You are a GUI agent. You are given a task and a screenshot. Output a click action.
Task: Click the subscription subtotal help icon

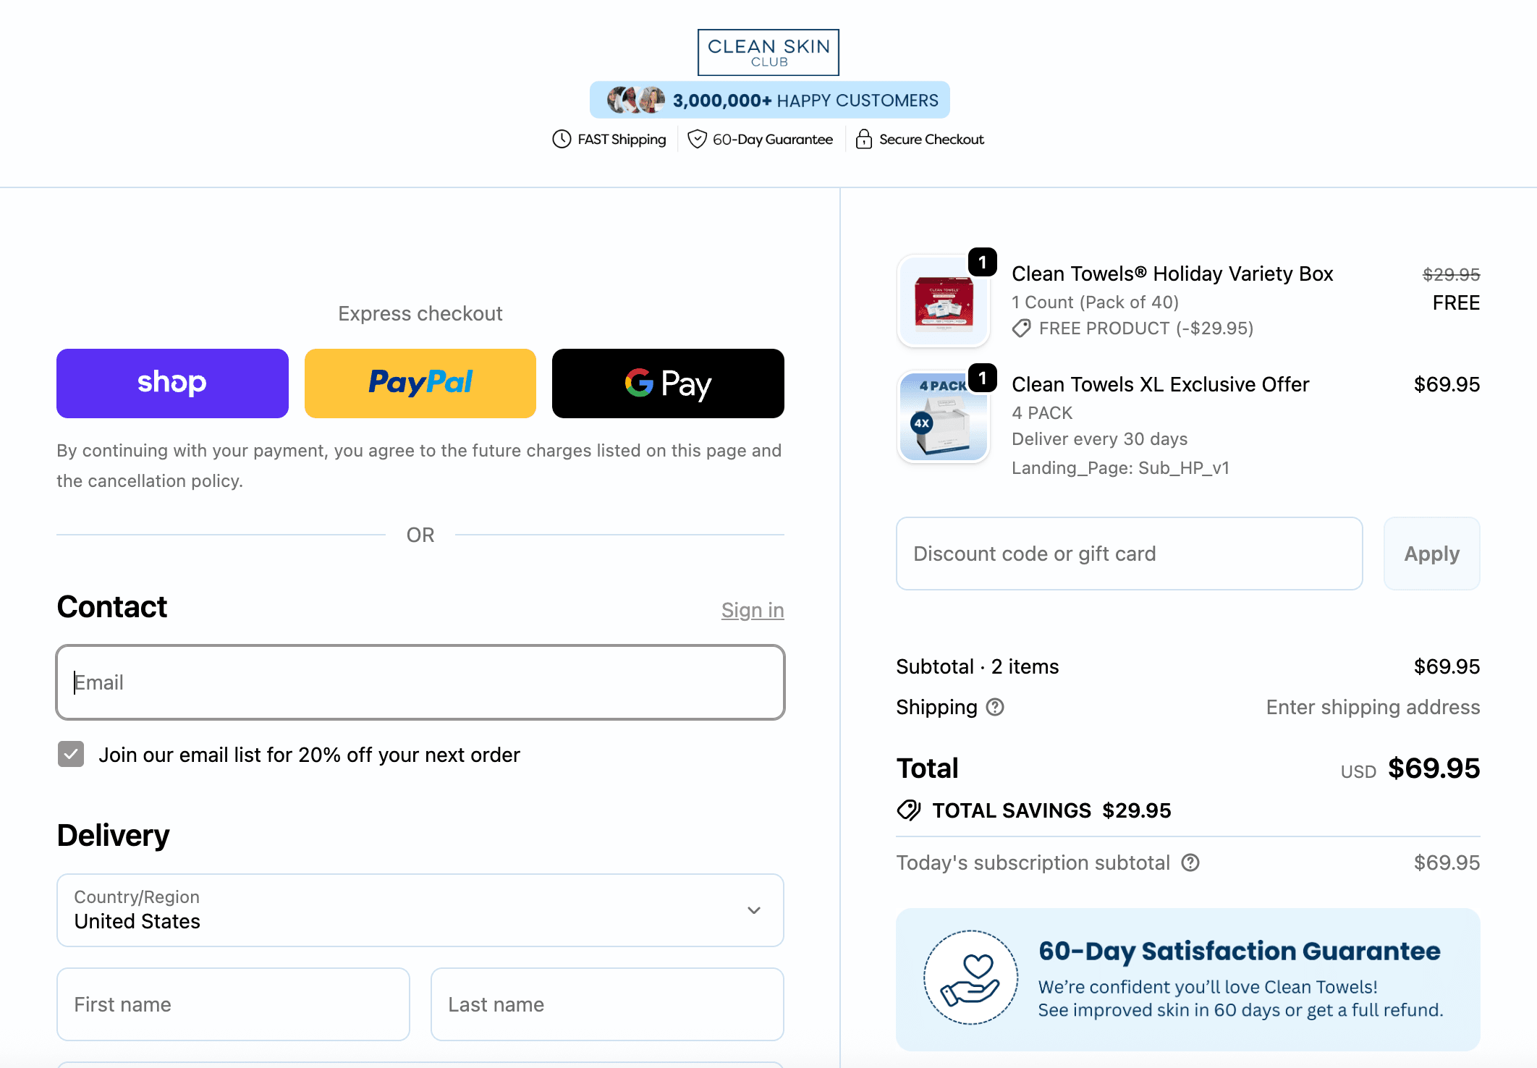pyautogui.click(x=1190, y=863)
